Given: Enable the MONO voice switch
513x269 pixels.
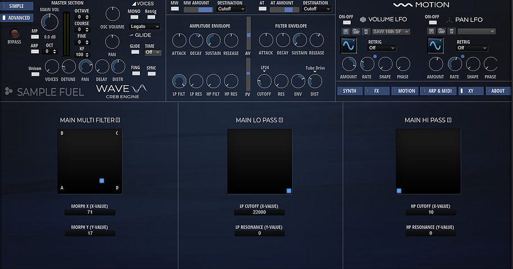Looking at the screenshot, I should point(134,17).
